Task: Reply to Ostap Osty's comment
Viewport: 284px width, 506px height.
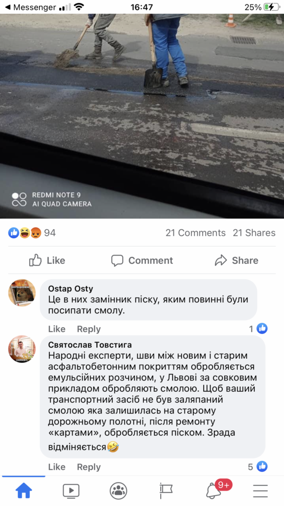Action: tap(89, 329)
